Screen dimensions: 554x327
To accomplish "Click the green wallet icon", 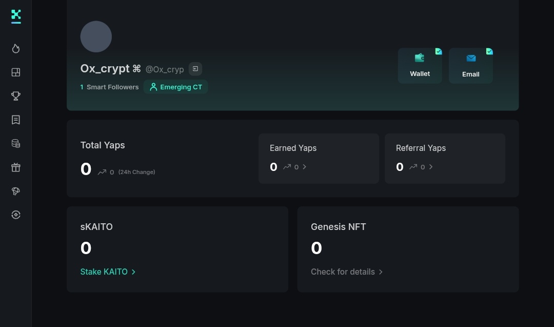I will (420, 58).
